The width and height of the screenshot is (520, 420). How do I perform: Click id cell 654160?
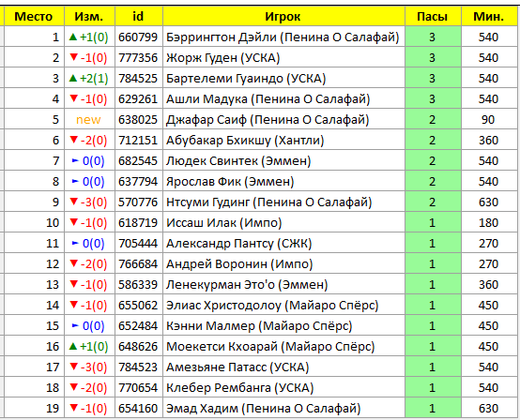click(x=138, y=408)
